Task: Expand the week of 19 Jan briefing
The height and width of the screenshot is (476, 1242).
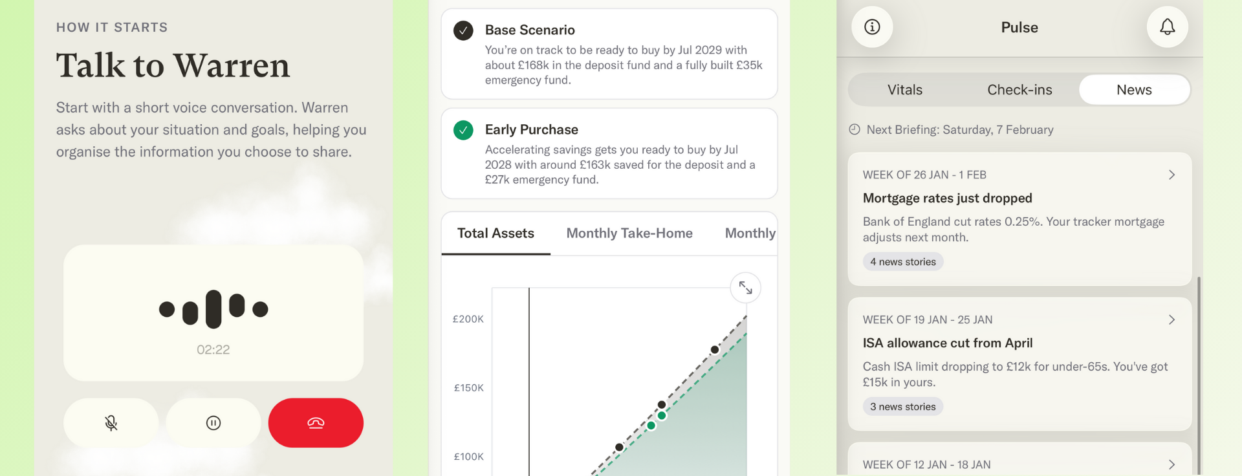Action: [1171, 319]
